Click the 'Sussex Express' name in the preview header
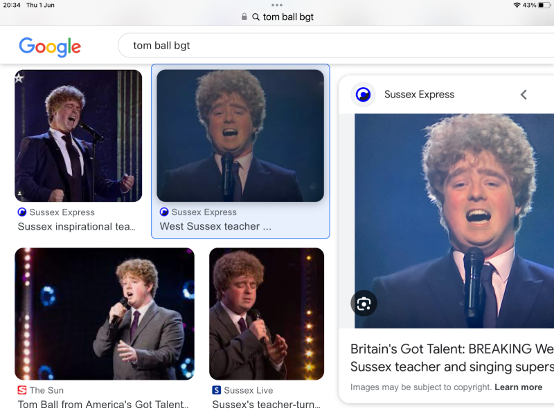 coord(420,95)
